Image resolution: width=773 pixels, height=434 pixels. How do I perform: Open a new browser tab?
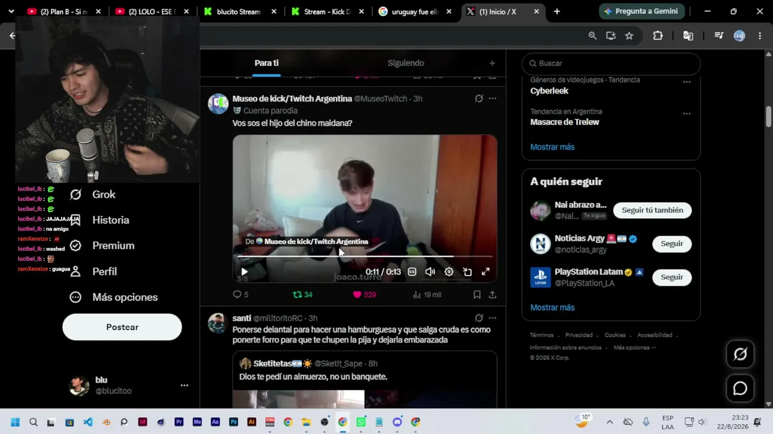(x=557, y=11)
